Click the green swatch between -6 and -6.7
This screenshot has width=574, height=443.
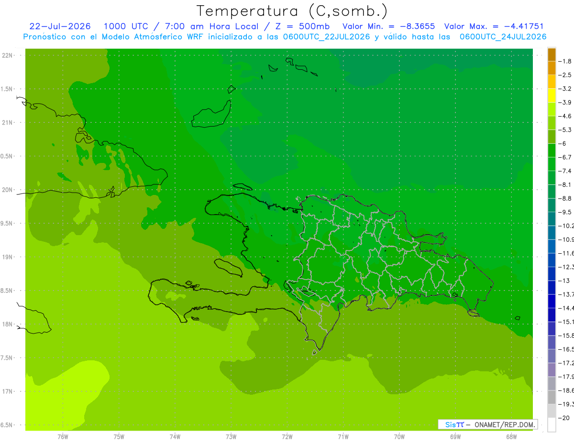pos(552,151)
